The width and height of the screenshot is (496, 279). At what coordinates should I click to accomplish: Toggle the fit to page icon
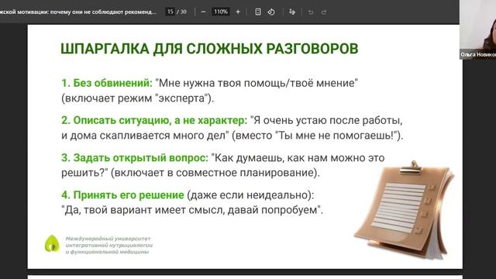point(258,12)
